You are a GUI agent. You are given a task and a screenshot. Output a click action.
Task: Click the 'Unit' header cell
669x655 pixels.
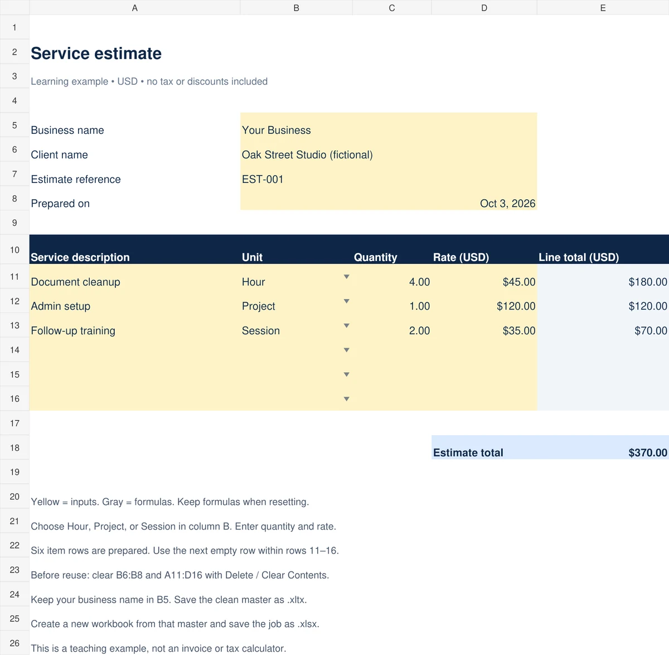[x=297, y=249]
